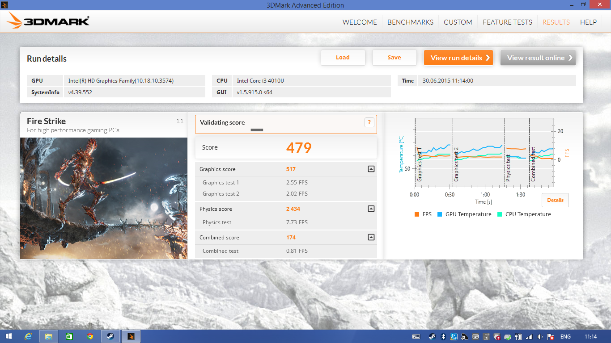Click the battery power tray icon
Screen dimensions: 611x343
coord(519,336)
